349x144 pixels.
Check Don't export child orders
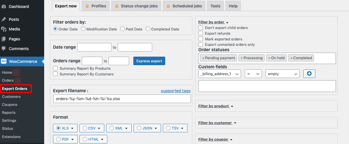[x=201, y=28]
